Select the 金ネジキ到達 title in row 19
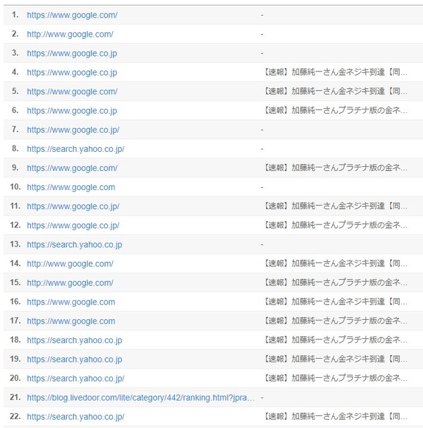This screenshot has height=428, width=423. point(335,359)
